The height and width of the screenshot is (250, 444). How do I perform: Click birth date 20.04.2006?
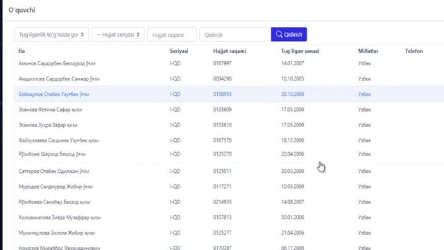click(293, 154)
